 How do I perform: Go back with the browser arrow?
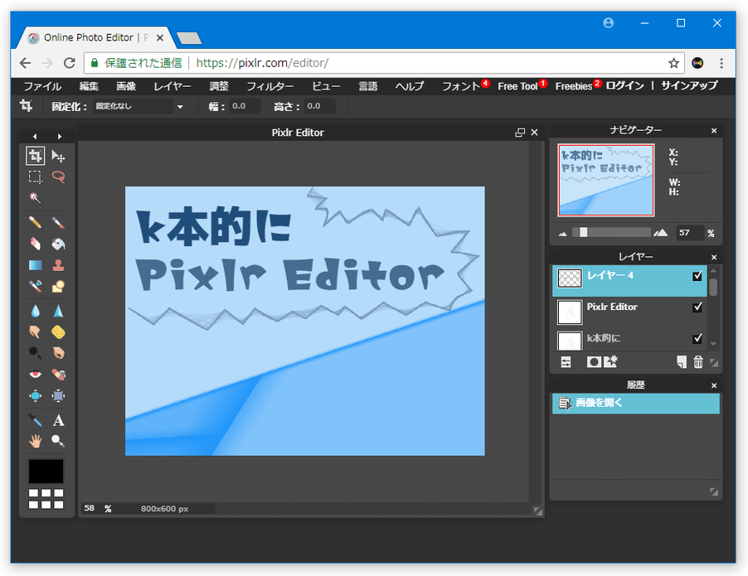25,63
